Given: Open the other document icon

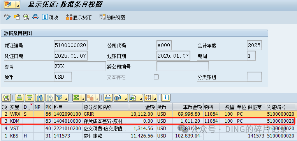Looking at the screenshot, I should pyautogui.click(x=17, y=17).
